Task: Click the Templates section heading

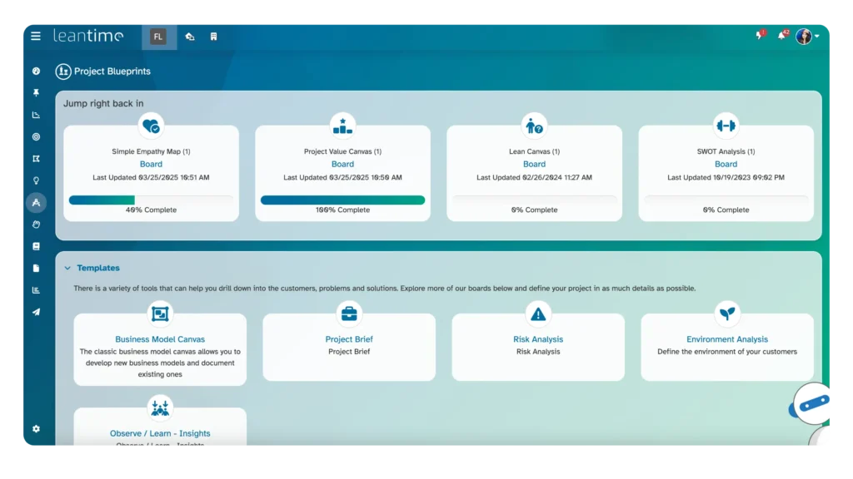Action: point(98,269)
